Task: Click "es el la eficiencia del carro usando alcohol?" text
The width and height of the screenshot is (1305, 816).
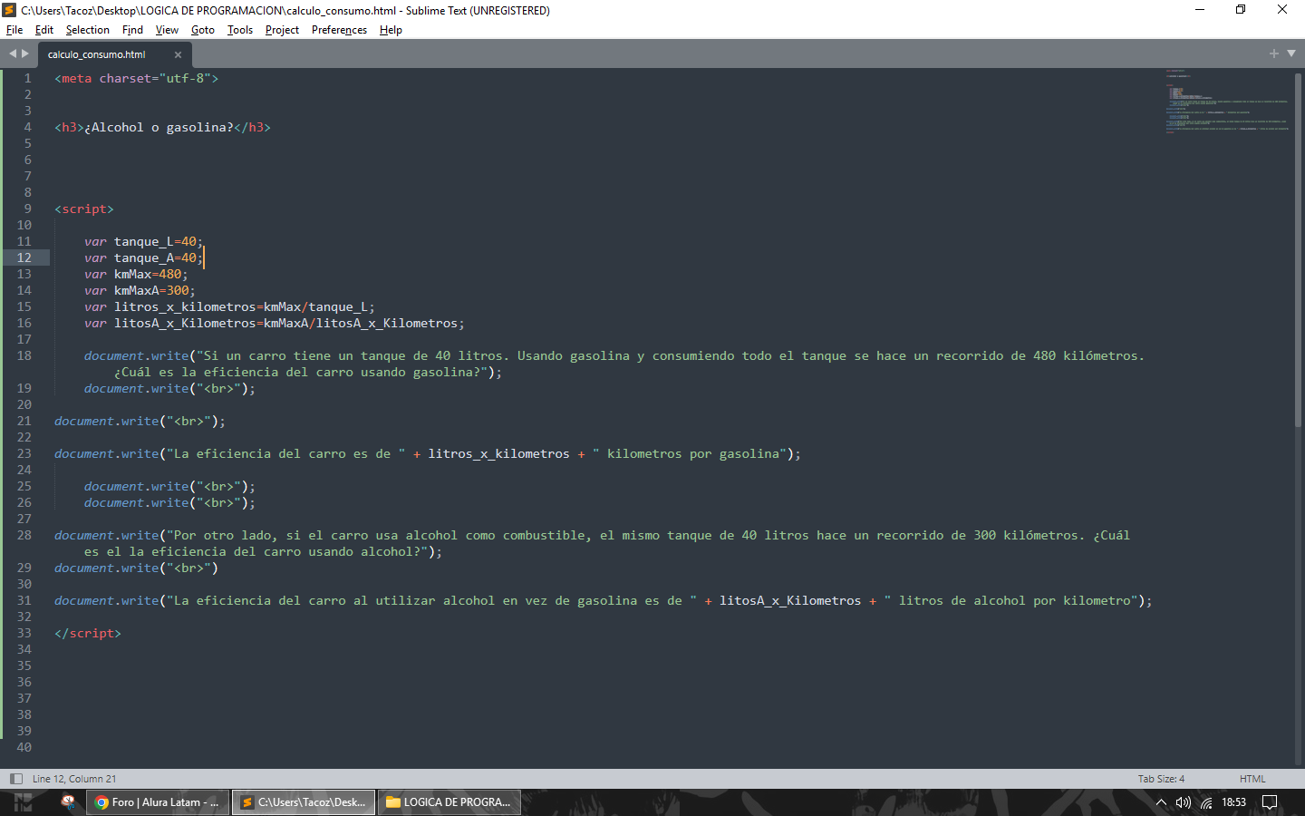Action: [x=253, y=552]
